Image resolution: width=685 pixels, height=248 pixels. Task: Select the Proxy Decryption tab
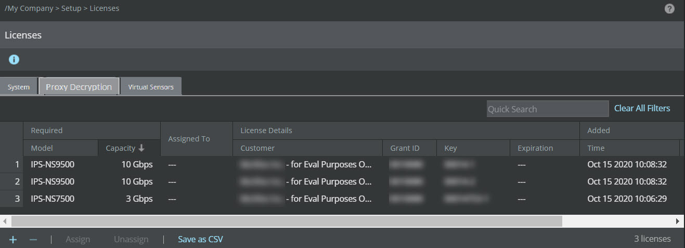tap(79, 87)
